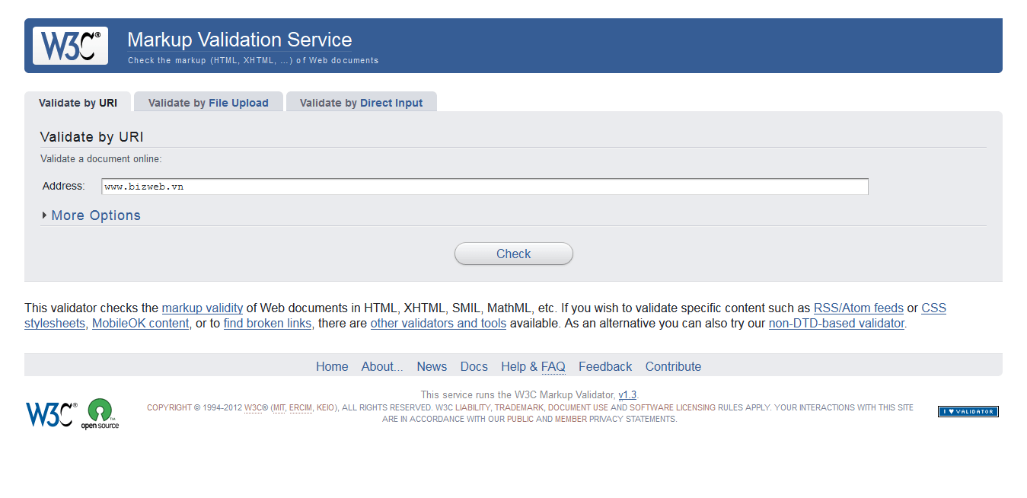This screenshot has width=1027, height=498.
Task: Select the Validate by Direct Input tab
Action: point(362,103)
